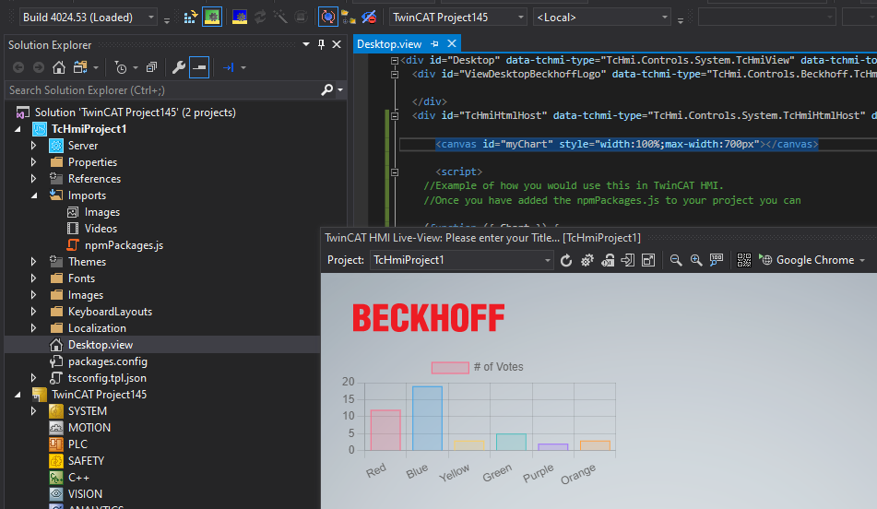Expand the Fonts folder
877x509 pixels.
pos(34,278)
